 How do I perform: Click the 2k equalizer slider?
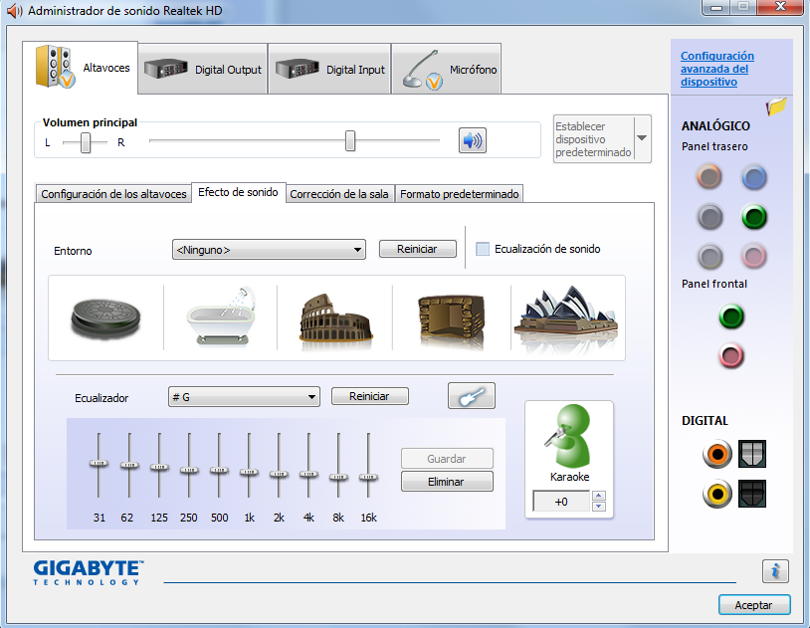click(279, 474)
